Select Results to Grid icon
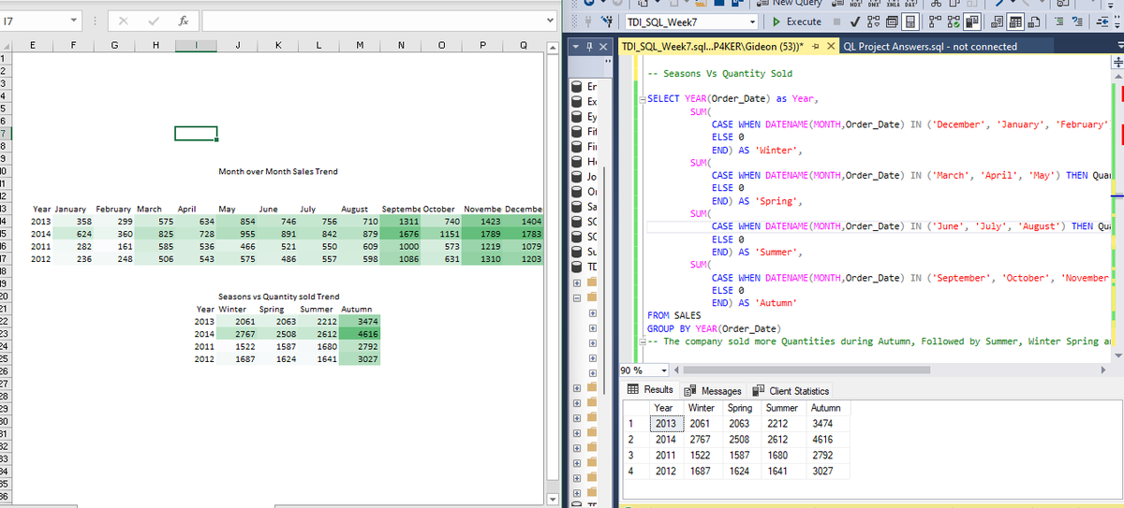Screen dimensions: 1124x508 (1015, 22)
